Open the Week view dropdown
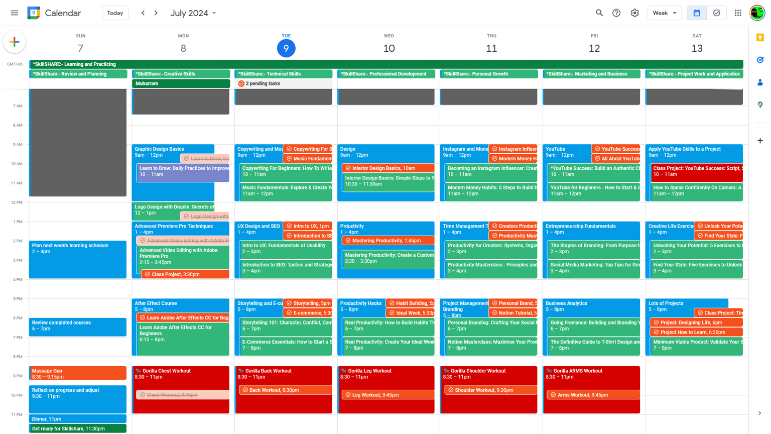 pos(665,13)
